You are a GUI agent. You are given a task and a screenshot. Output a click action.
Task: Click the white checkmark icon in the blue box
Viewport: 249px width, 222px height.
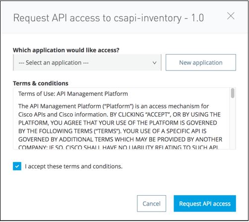point(17,166)
